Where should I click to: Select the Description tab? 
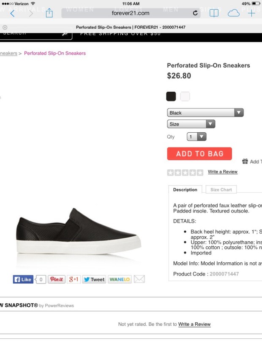(x=185, y=190)
